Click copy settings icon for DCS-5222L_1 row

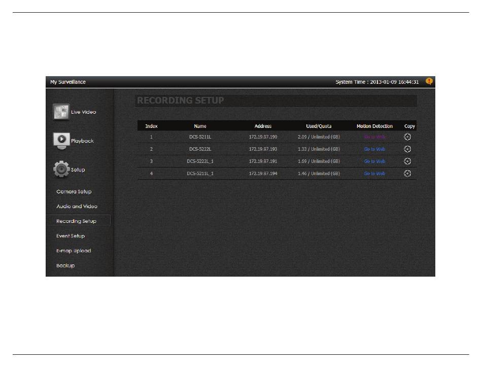point(407,161)
